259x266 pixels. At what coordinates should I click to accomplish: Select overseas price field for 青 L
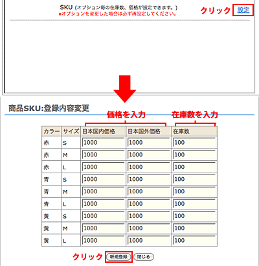tap(149, 204)
